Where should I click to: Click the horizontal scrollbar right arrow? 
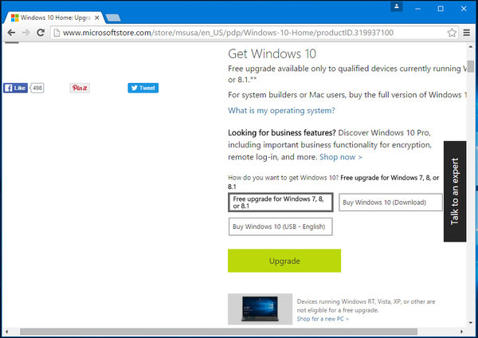tap(461, 332)
